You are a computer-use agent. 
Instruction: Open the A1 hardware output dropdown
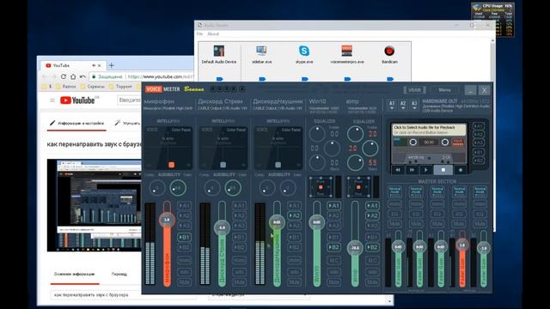pyautogui.click(x=392, y=105)
